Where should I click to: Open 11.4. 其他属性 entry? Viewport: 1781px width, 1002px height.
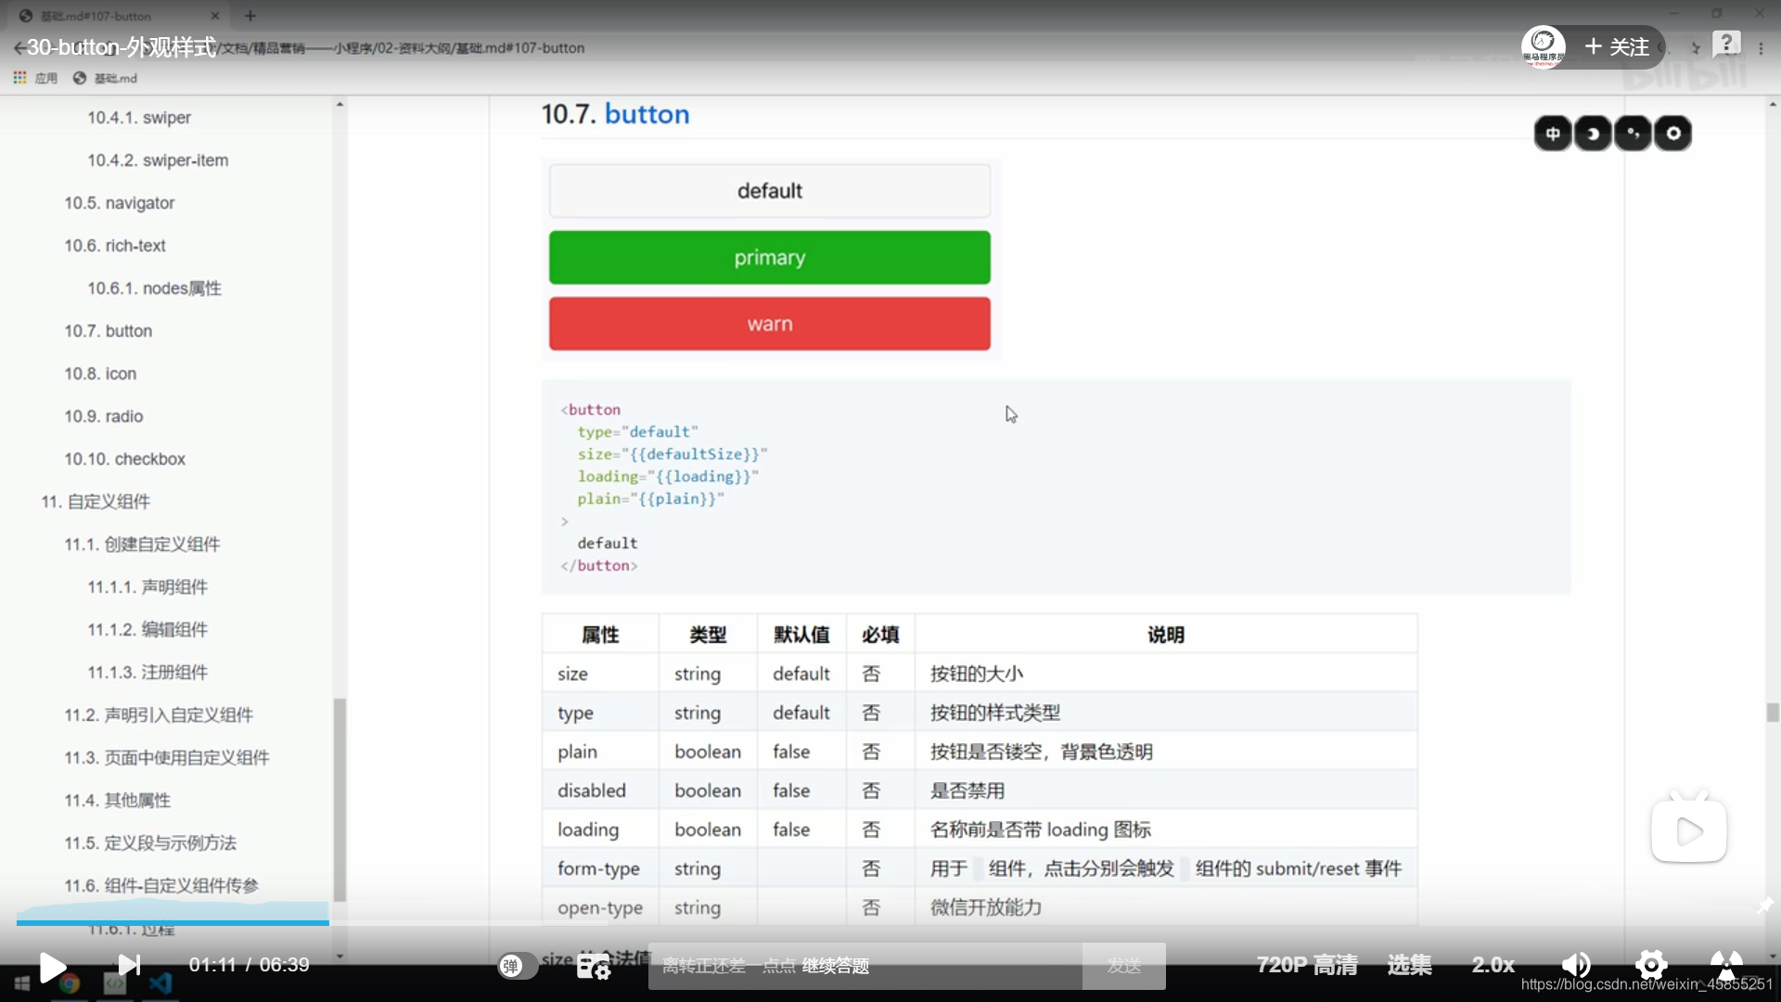pos(118,801)
